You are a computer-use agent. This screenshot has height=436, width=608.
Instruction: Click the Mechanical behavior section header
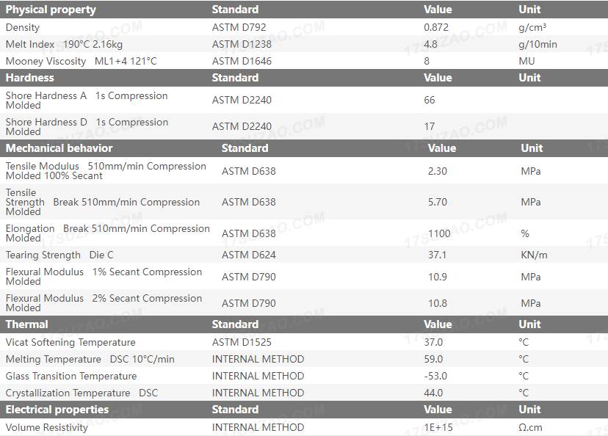pyautogui.click(x=59, y=148)
